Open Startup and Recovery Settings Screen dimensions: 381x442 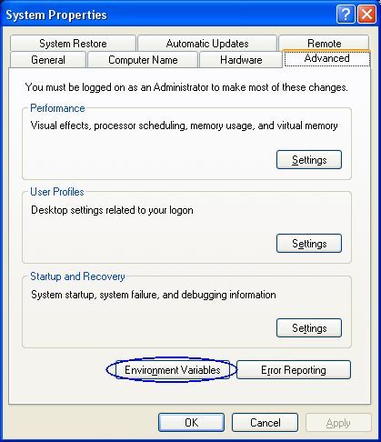[x=309, y=328]
